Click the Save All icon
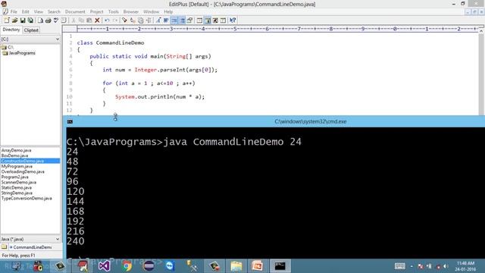Image resolution: width=485 pixels, height=273 pixels. [x=30, y=20]
